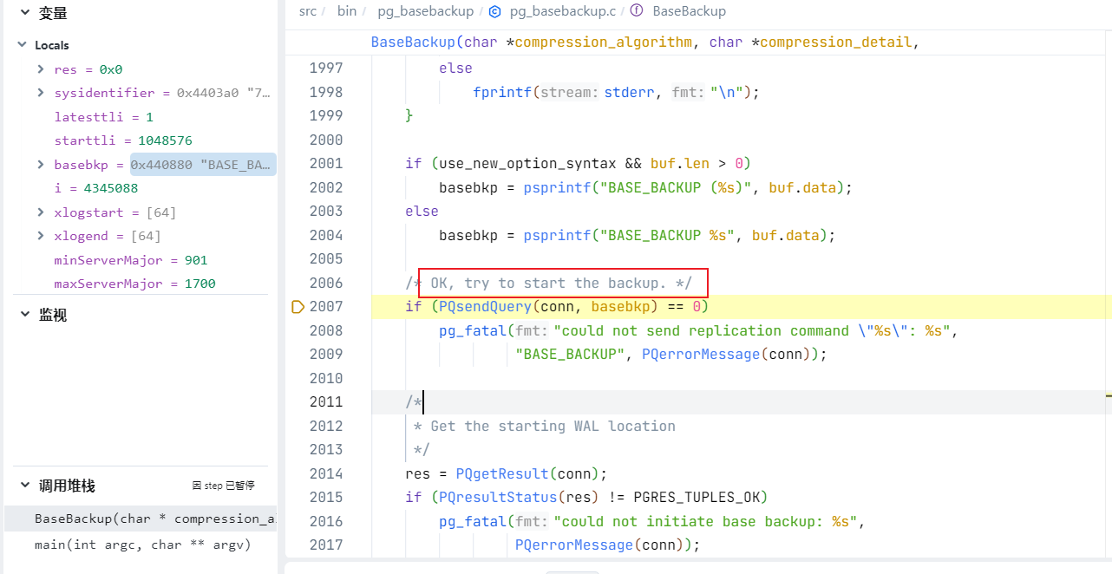The width and height of the screenshot is (1112, 574).
Task: Collapse the 监视 section
Action: click(24, 315)
